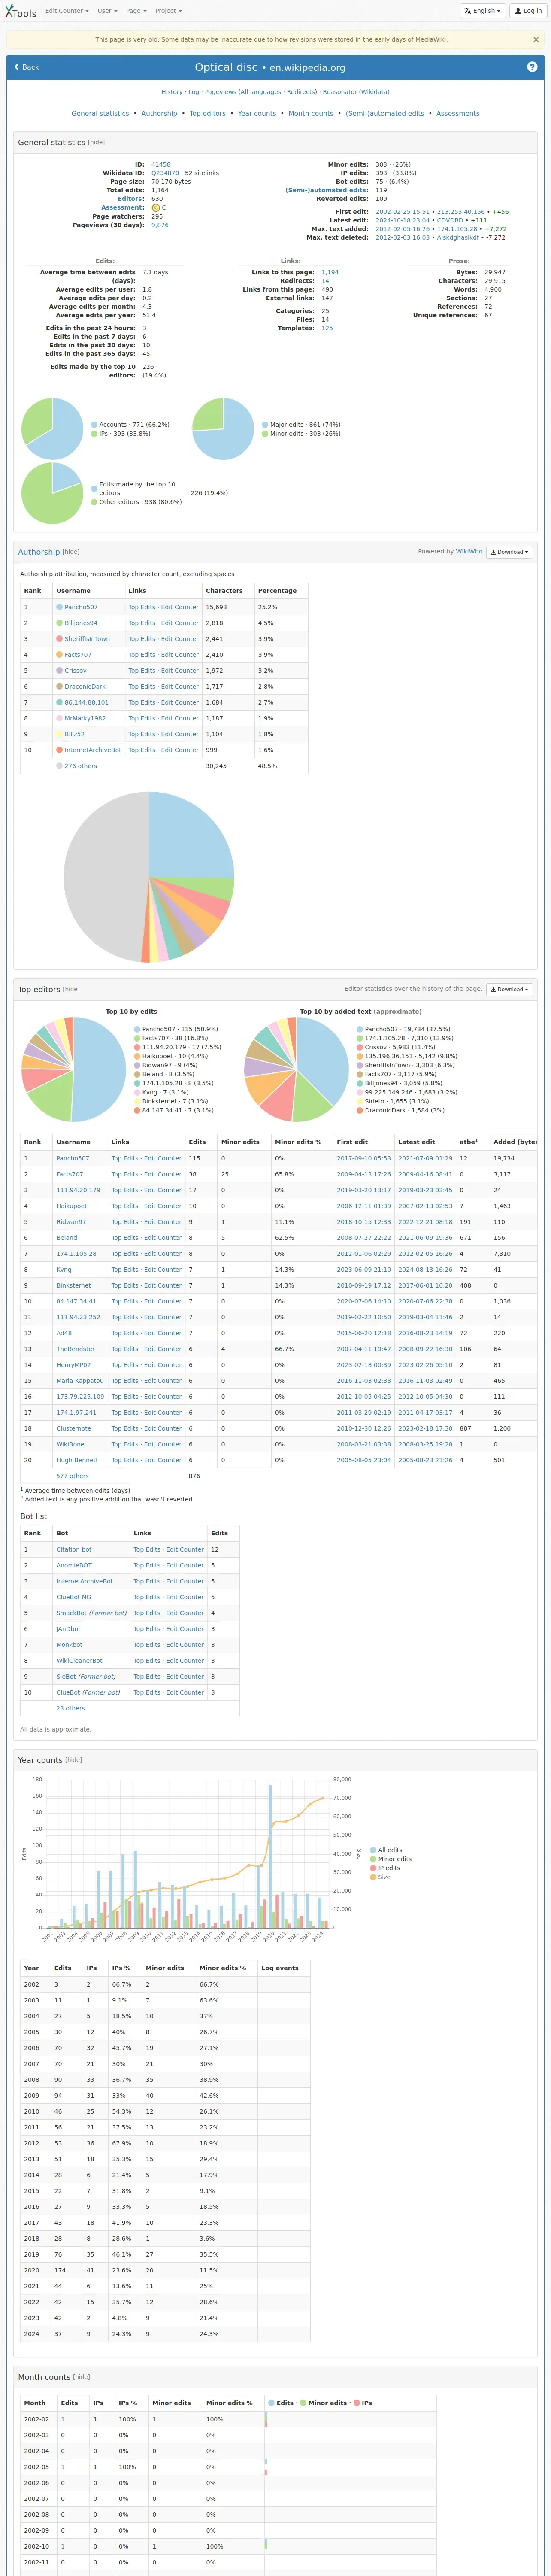Open the User menu in navbar

pyautogui.click(x=106, y=11)
